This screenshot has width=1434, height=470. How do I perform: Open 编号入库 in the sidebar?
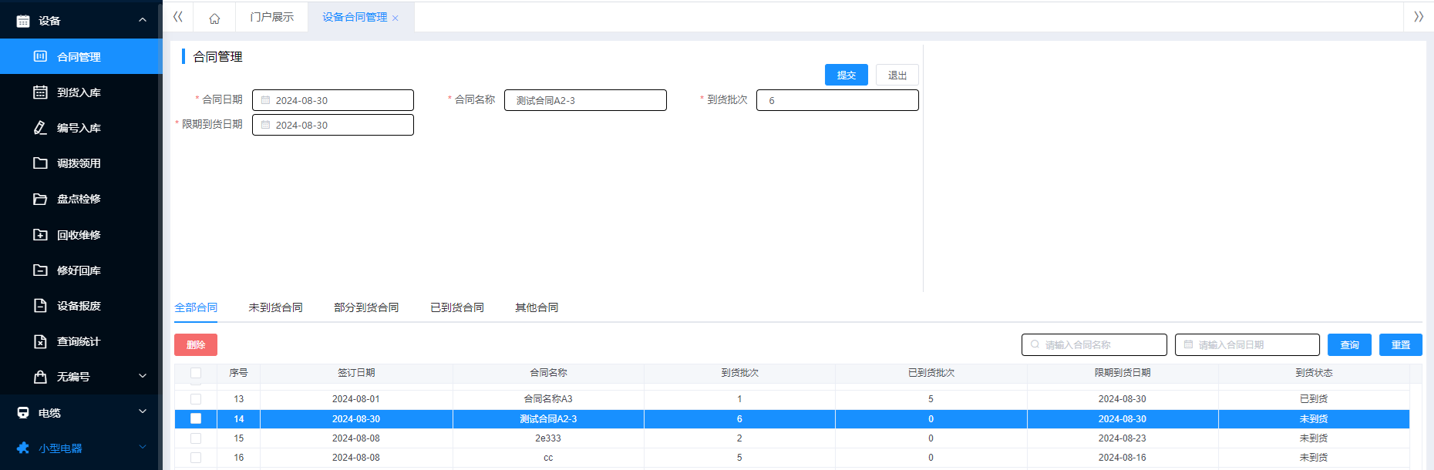(x=79, y=128)
